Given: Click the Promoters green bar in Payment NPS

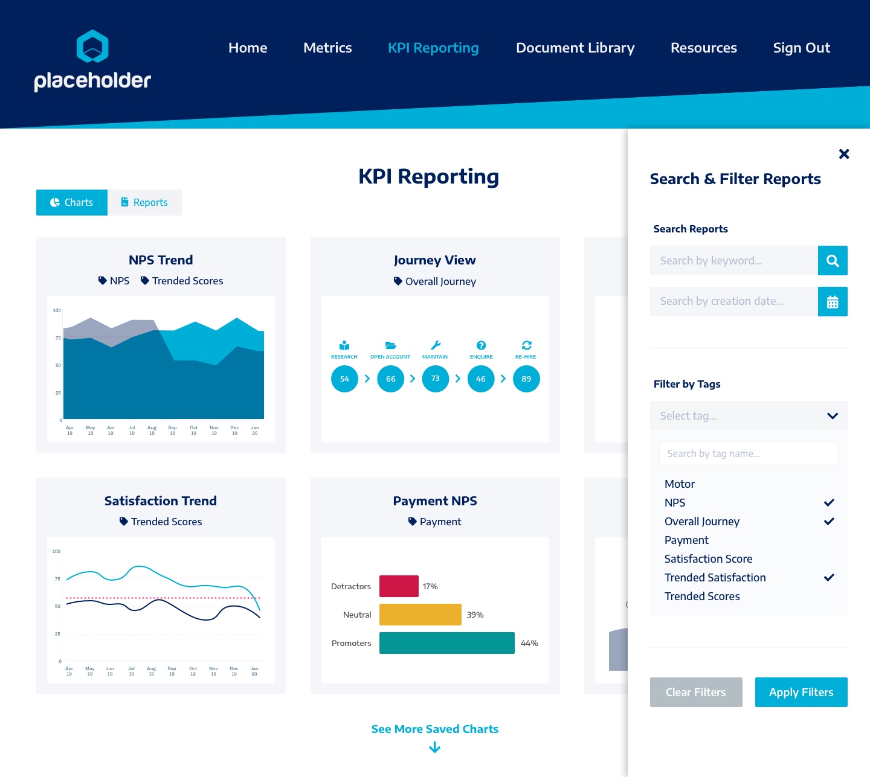Looking at the screenshot, I should [446, 642].
